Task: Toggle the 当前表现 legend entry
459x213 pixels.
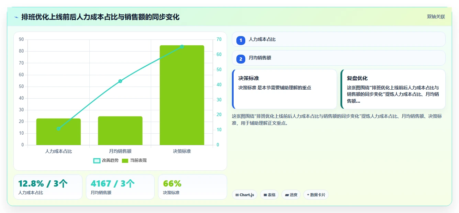Action: (134, 160)
